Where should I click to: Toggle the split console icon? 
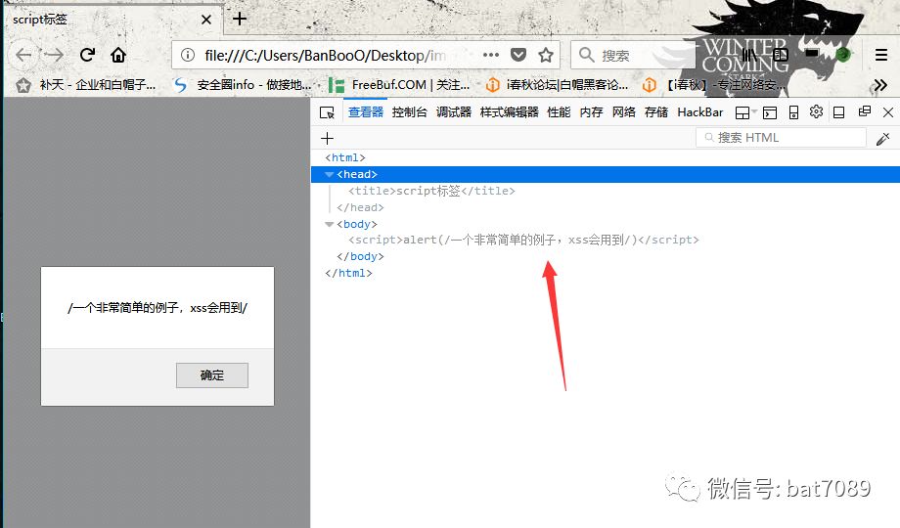tap(770, 112)
